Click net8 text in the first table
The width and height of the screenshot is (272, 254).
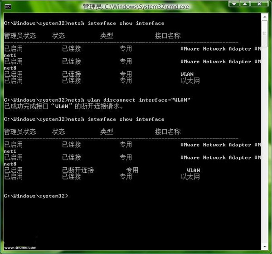click(10, 68)
